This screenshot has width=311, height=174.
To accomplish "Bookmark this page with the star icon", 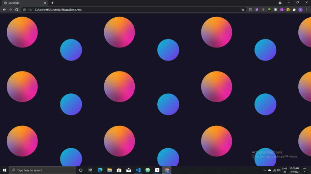I will (x=243, y=10).
